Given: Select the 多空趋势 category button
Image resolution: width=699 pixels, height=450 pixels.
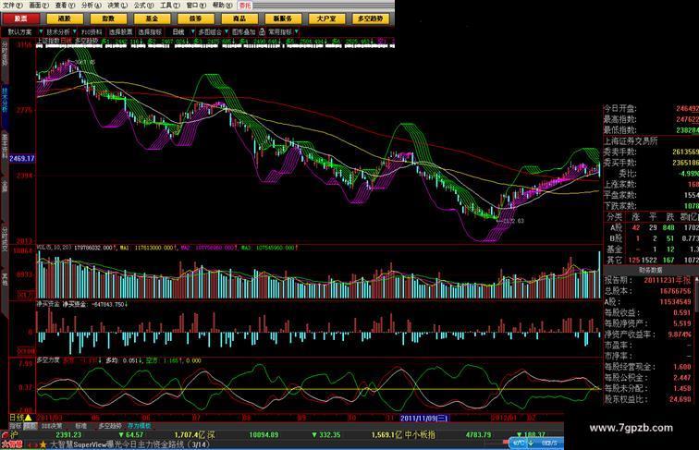Looking at the screenshot, I should click(371, 18).
